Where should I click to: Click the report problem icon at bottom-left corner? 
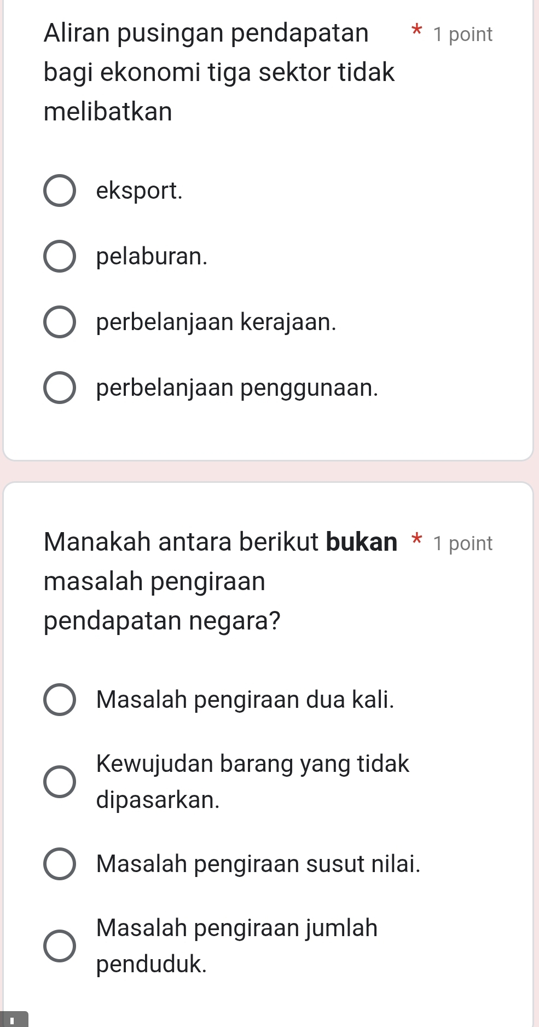[13, 1020]
